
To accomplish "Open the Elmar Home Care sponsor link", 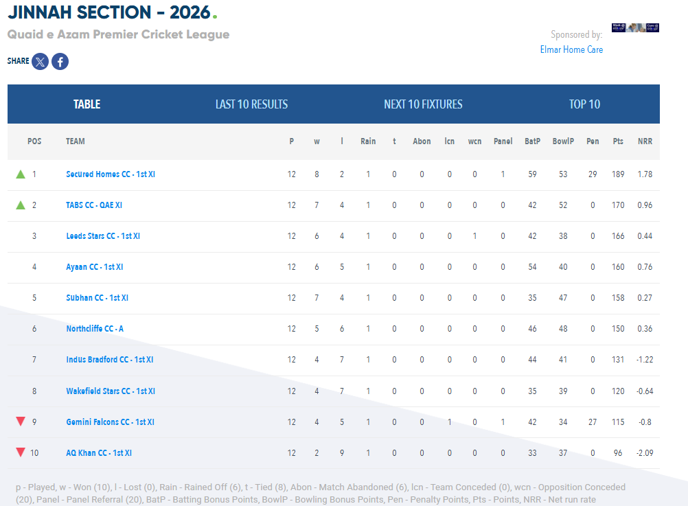I will 571,49.
